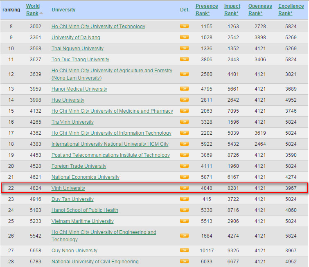Open University of Medicine and Pharmacy link

point(112,111)
